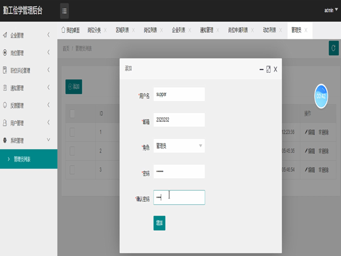Close the 添加 dialog with X

(276, 69)
